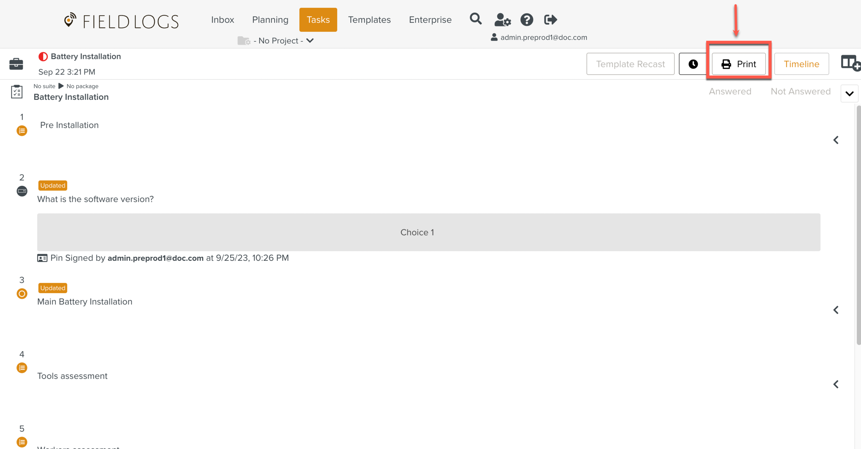
Task: Switch to the Templates tab
Action: coord(369,20)
